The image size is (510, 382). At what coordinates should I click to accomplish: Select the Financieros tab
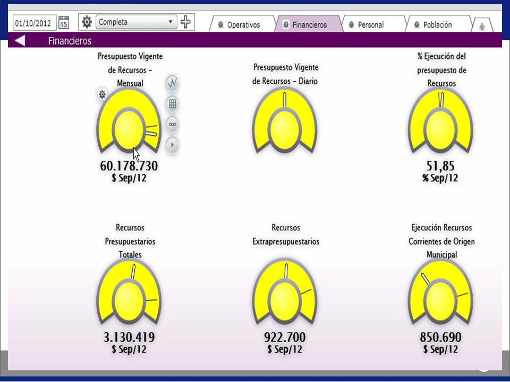point(308,24)
